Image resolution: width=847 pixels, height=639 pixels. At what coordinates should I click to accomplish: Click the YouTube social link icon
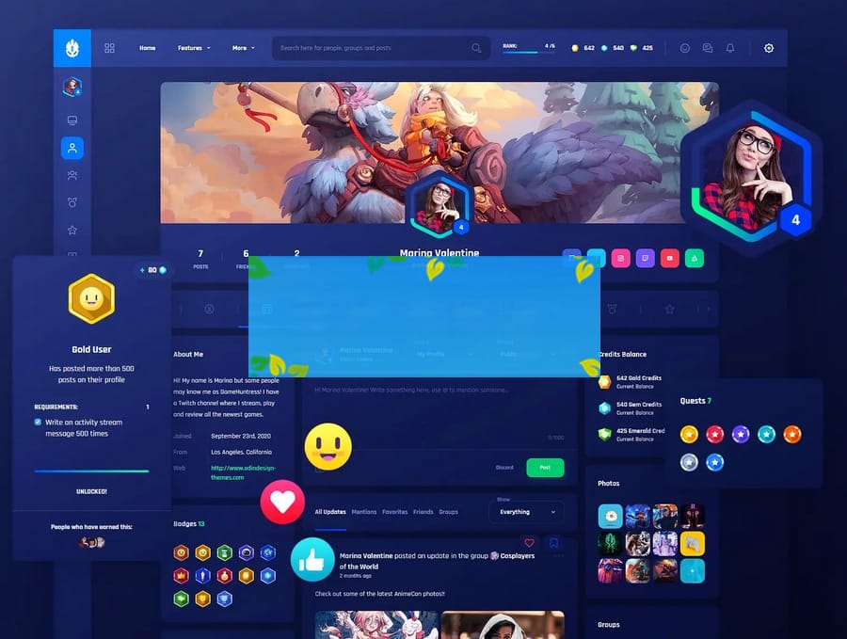[x=670, y=258]
